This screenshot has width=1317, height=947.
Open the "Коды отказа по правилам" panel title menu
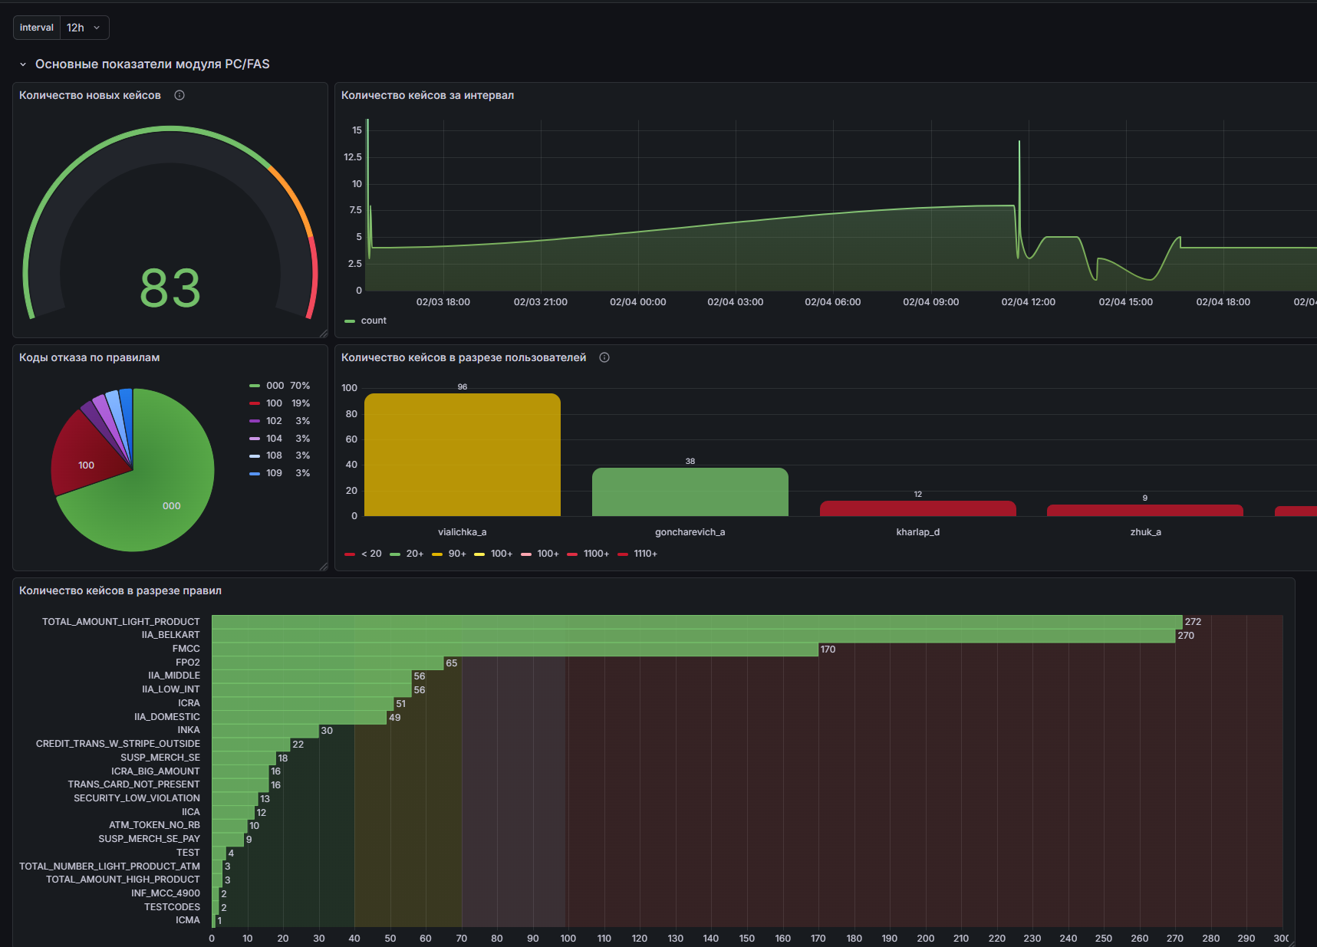pyautogui.click(x=89, y=357)
